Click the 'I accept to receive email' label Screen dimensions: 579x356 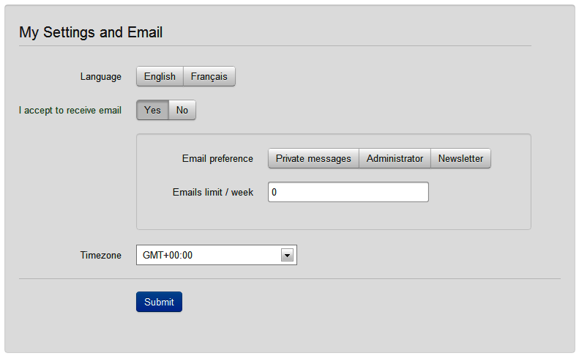pos(70,110)
